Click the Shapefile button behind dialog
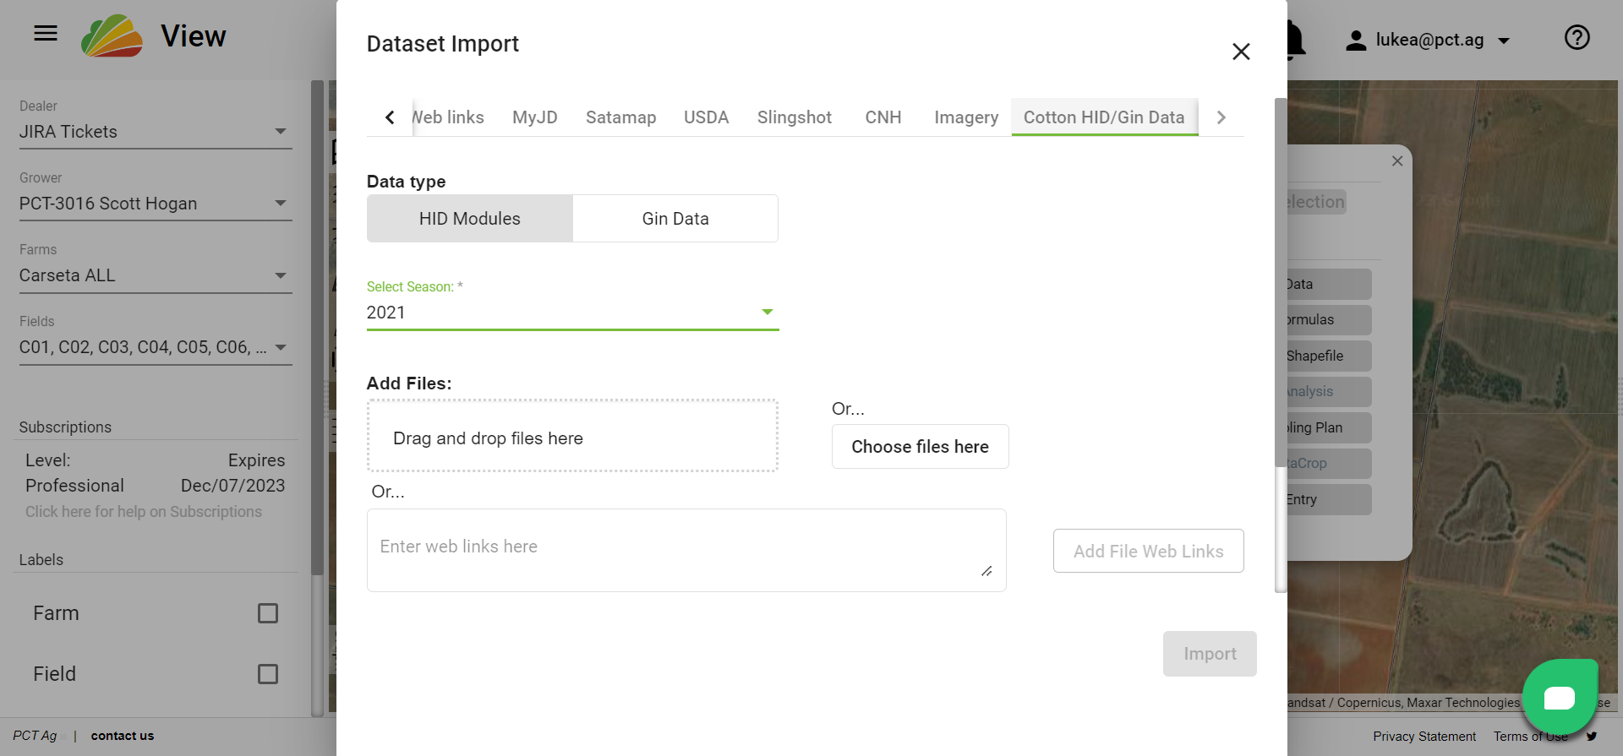Image resolution: width=1623 pixels, height=756 pixels. pos(1329,356)
